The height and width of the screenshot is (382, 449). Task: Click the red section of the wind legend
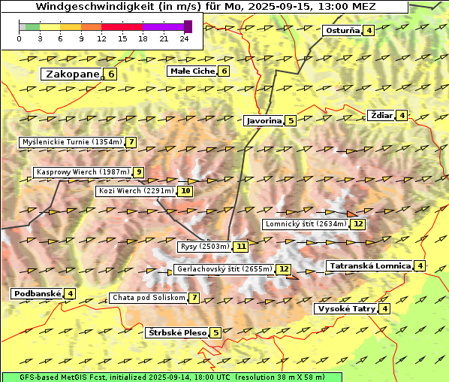122,27
